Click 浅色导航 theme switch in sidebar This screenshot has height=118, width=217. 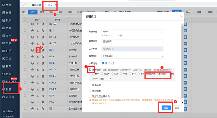8,111
